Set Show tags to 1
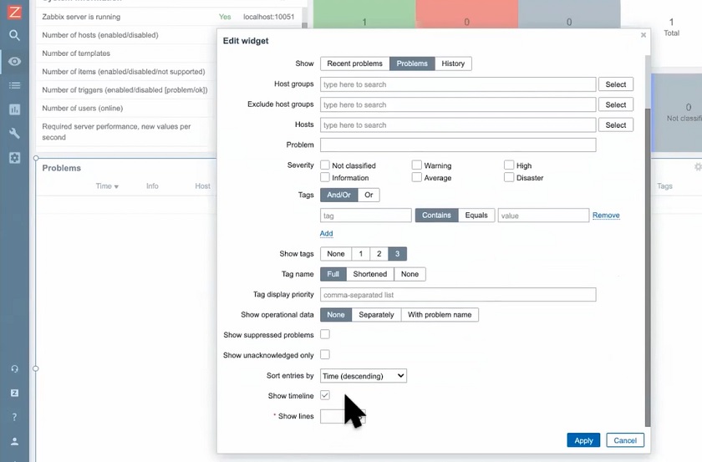The width and height of the screenshot is (702, 462). point(361,254)
